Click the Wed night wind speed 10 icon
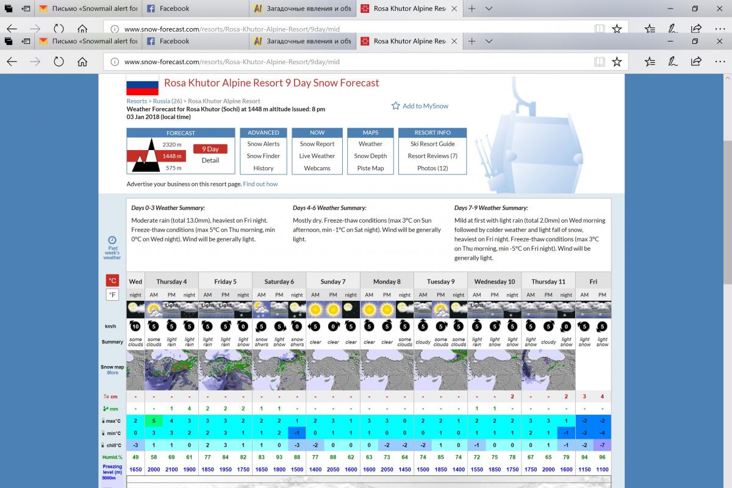 (x=135, y=326)
